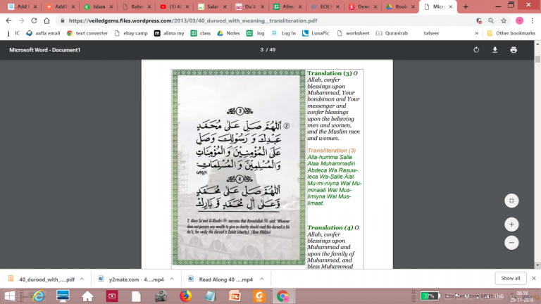Expand options for 40_durood pdf download

[82, 279]
